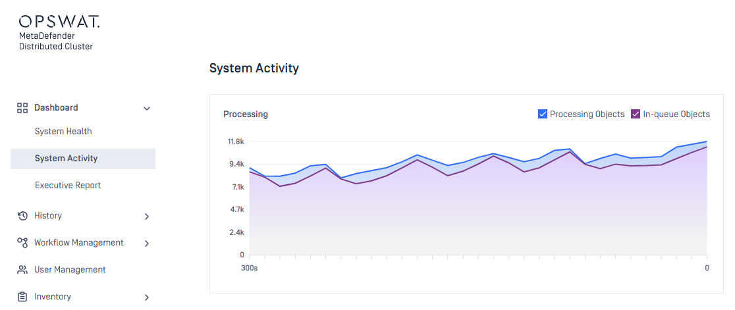
Task: Click the In-queue Objects legend label
Action: [676, 114]
